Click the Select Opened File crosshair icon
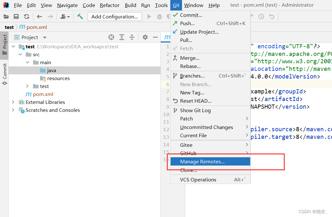This screenshot has height=217, width=332. [111, 37]
